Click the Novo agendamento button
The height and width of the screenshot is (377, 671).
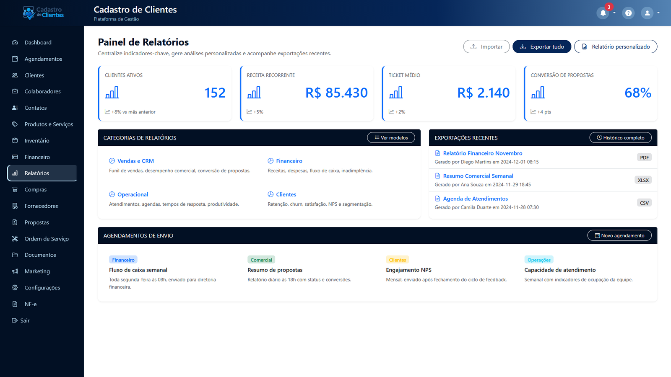click(x=619, y=235)
